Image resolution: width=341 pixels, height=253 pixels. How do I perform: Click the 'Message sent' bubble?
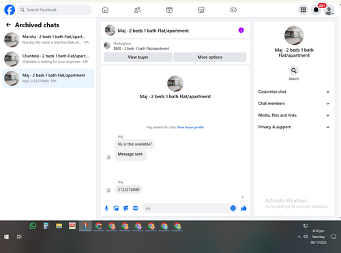pos(130,155)
